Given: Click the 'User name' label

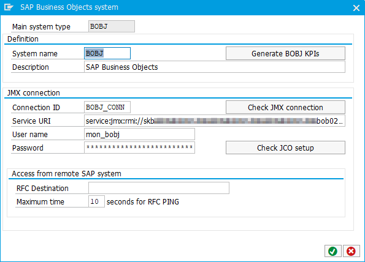Looking at the screenshot, I should 30,135.
